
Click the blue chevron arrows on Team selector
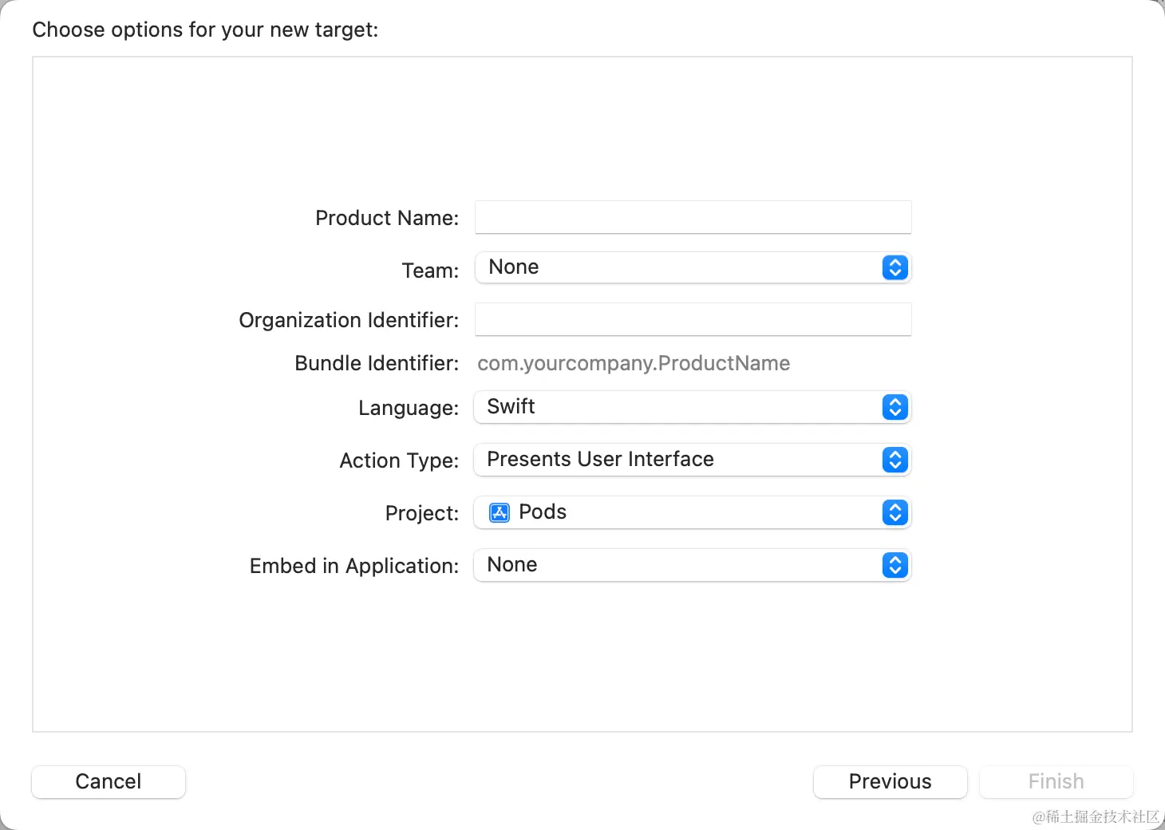pyautogui.click(x=895, y=267)
